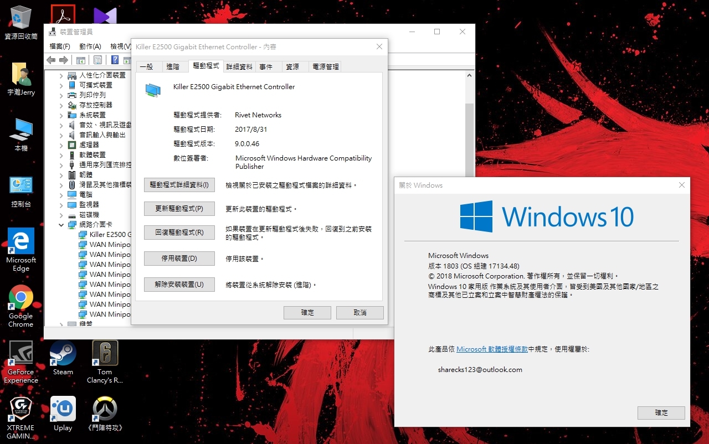Expand the 人性化介面裝置 tree node
The height and width of the screenshot is (444, 709).
point(61,75)
